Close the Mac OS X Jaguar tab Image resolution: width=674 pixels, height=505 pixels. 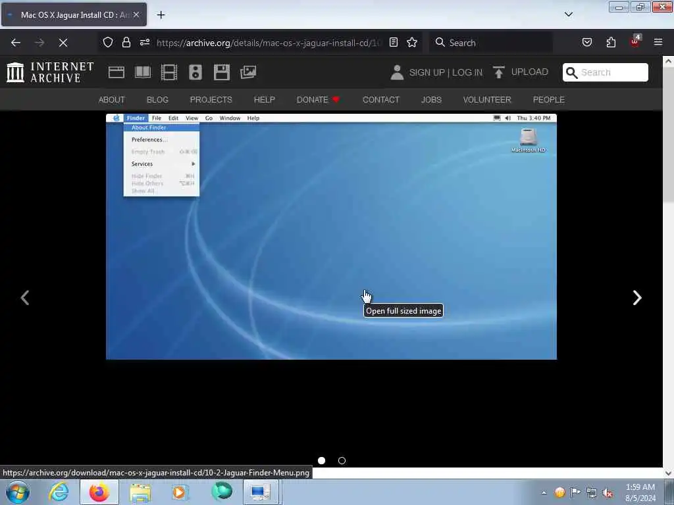136,14
